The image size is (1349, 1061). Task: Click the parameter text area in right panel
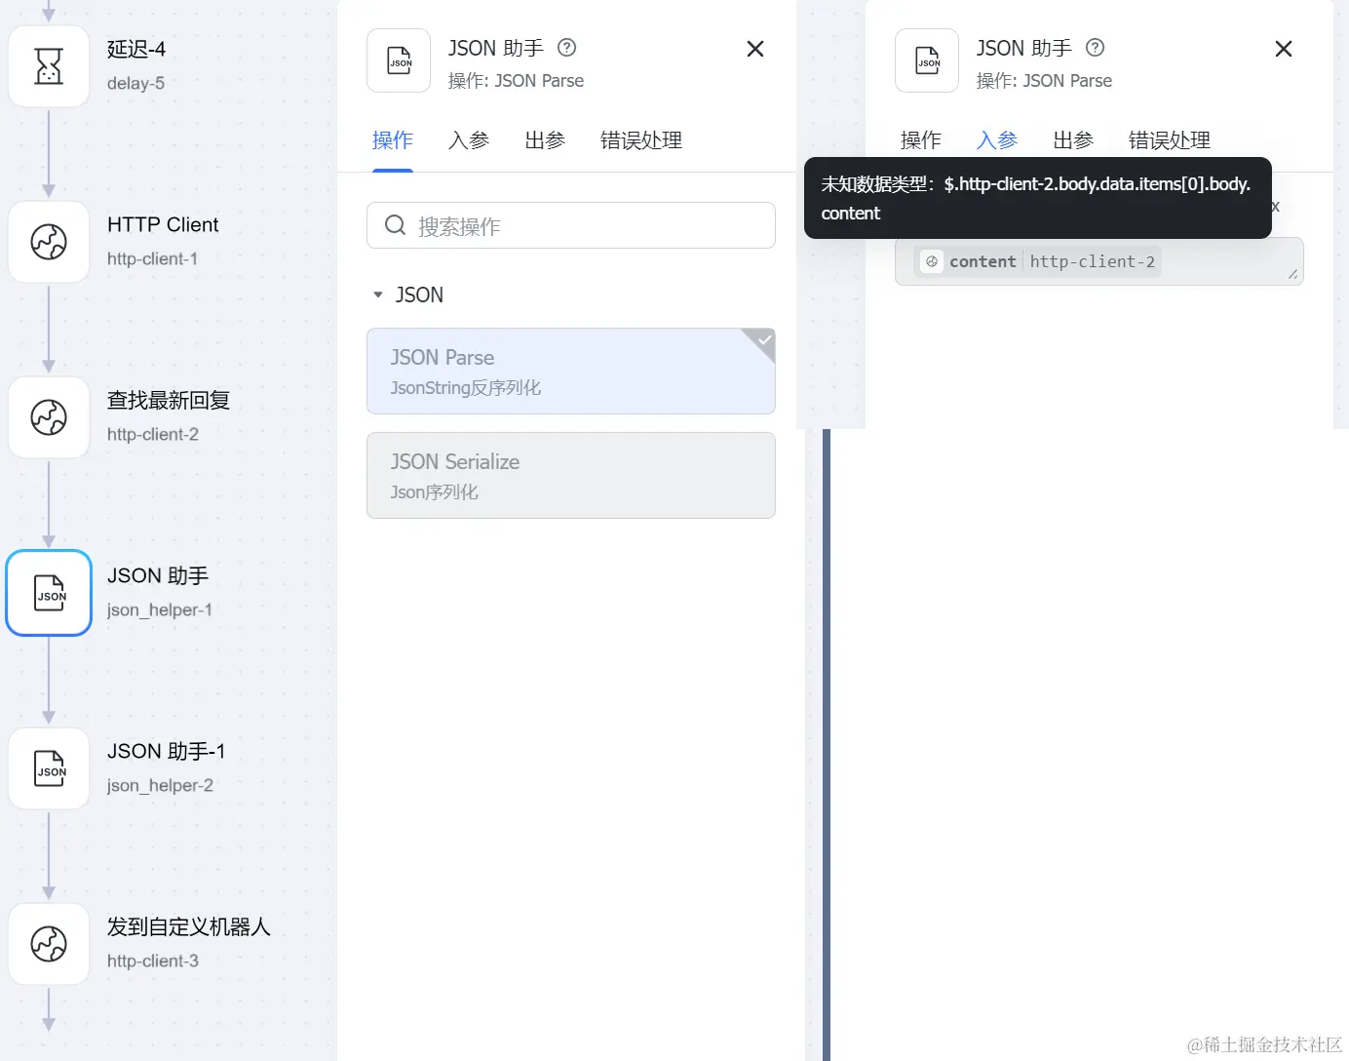point(1099,261)
